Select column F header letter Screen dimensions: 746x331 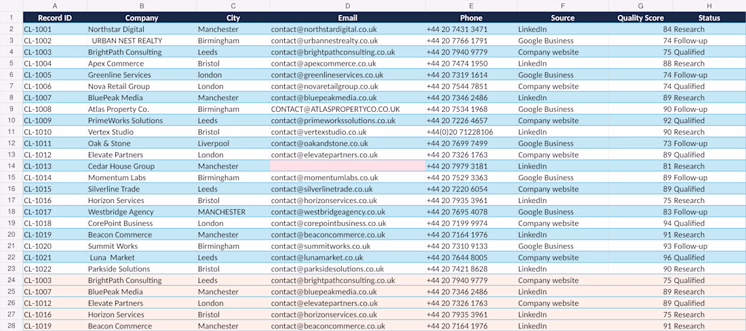pos(563,5)
